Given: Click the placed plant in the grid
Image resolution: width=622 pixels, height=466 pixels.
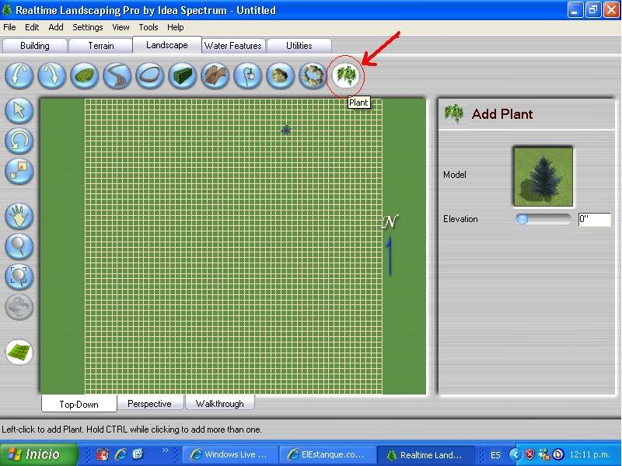Looking at the screenshot, I should coord(285,130).
